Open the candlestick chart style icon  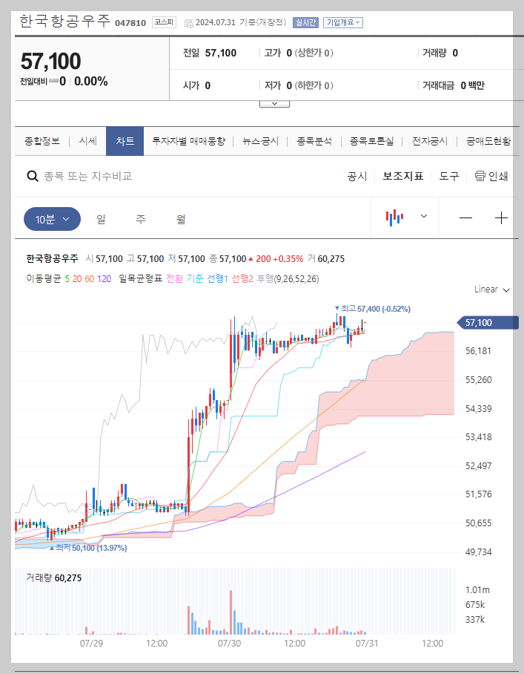tap(395, 217)
